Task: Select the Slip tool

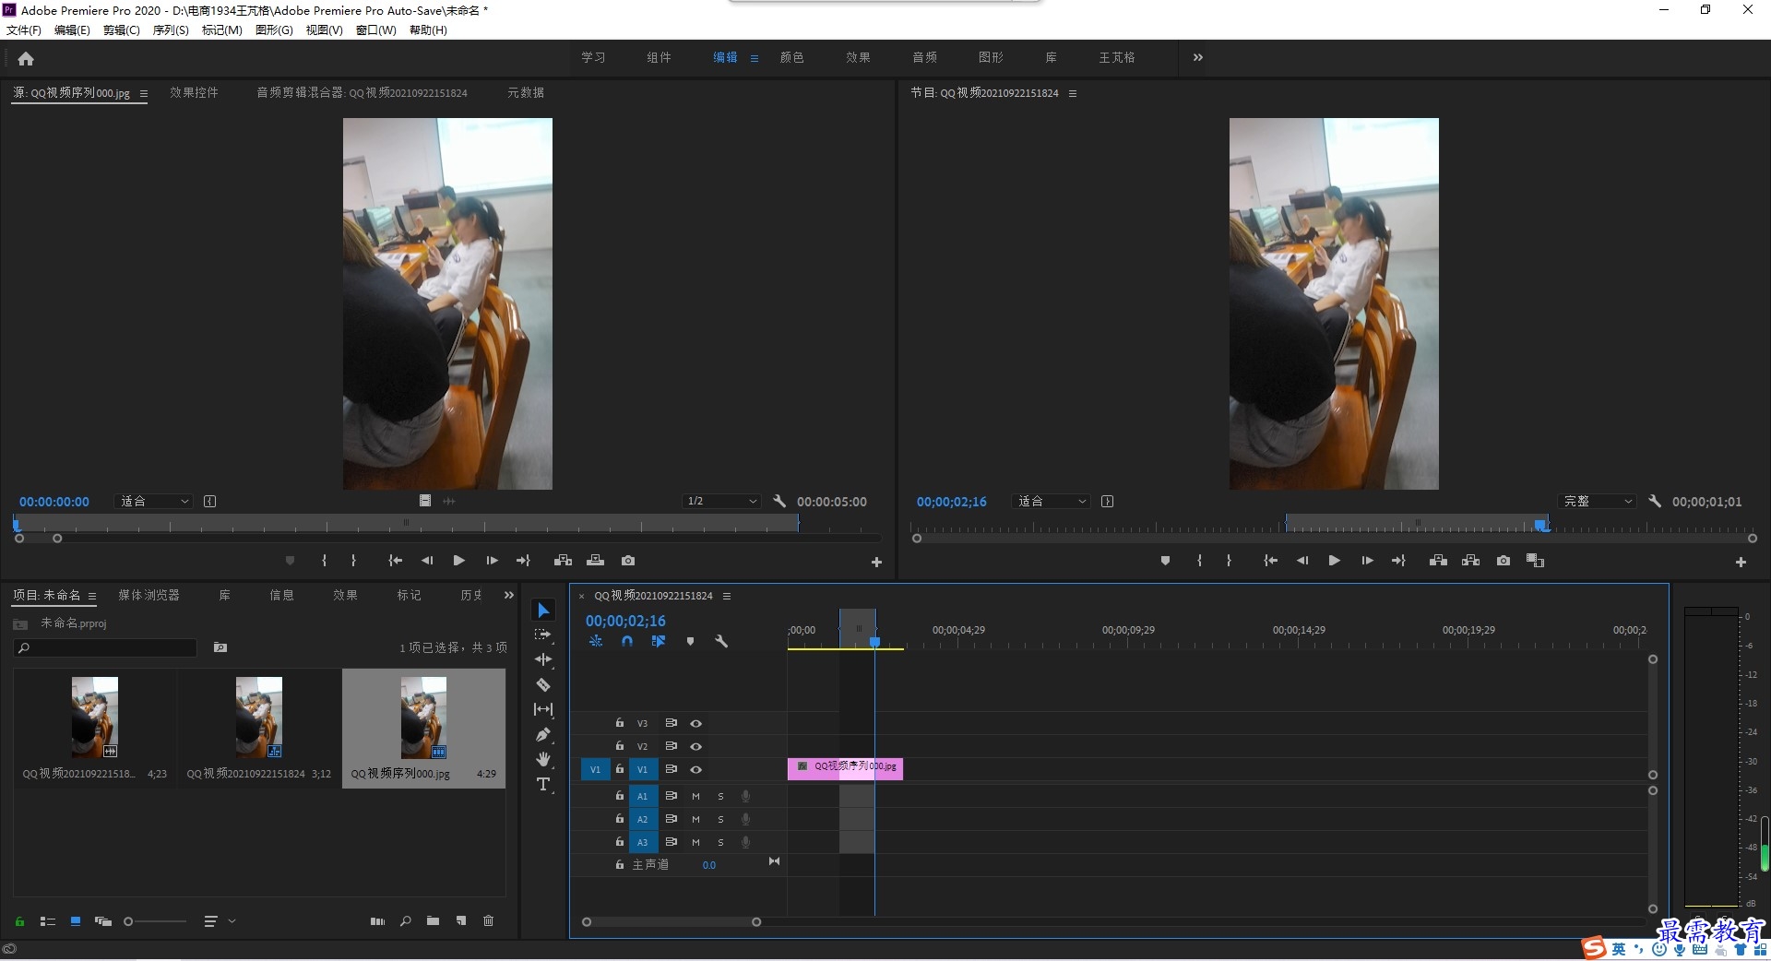Action: click(x=543, y=709)
